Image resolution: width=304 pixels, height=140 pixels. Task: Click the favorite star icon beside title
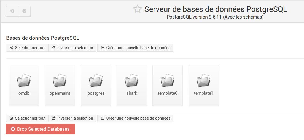137,9
